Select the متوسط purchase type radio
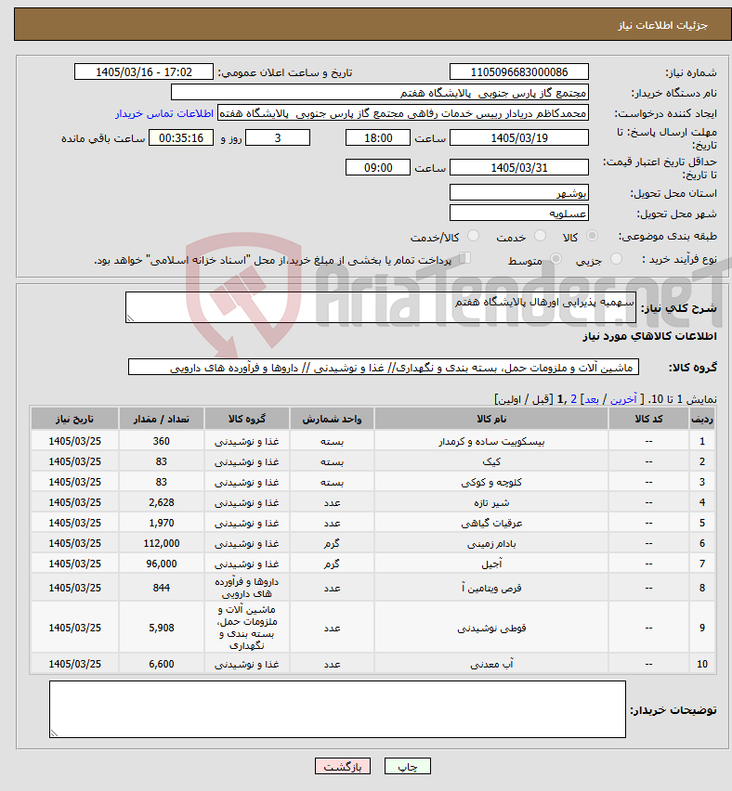The width and height of the screenshot is (732, 791). point(556,259)
